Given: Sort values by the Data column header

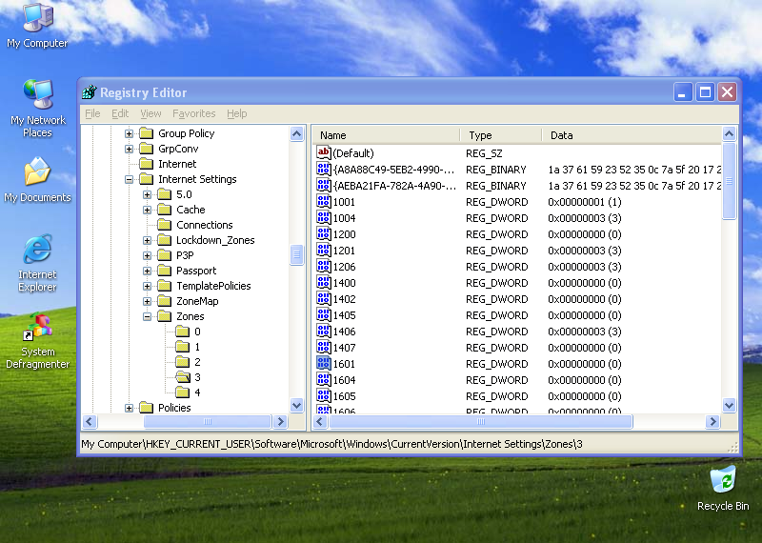Looking at the screenshot, I should 632,135.
